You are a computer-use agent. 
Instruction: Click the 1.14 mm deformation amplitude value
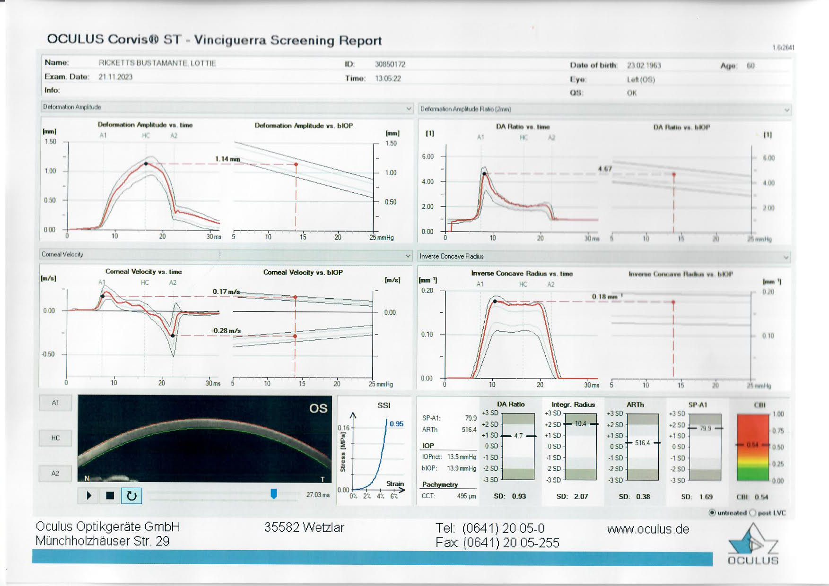(227, 159)
